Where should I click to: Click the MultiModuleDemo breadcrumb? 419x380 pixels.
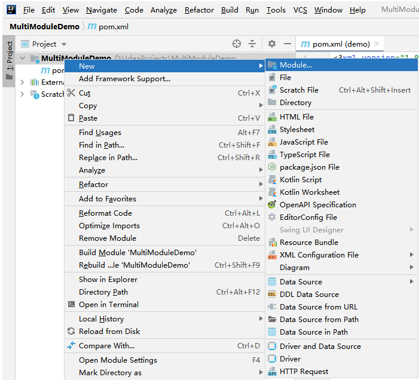click(44, 27)
